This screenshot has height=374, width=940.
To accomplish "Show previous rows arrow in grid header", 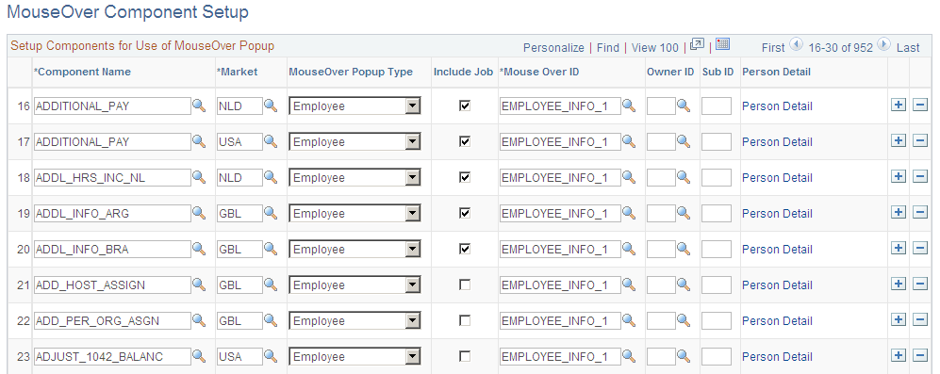I will [x=796, y=44].
